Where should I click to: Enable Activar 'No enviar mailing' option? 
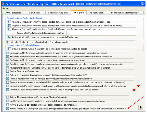click(x=7, y=97)
